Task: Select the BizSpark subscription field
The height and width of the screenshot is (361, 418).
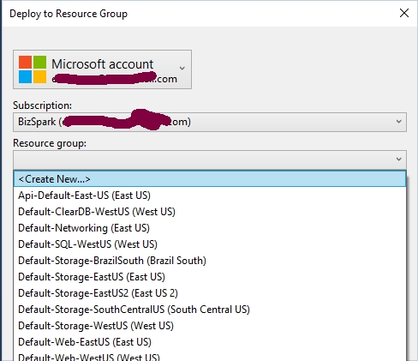Action: pyautogui.click(x=210, y=122)
